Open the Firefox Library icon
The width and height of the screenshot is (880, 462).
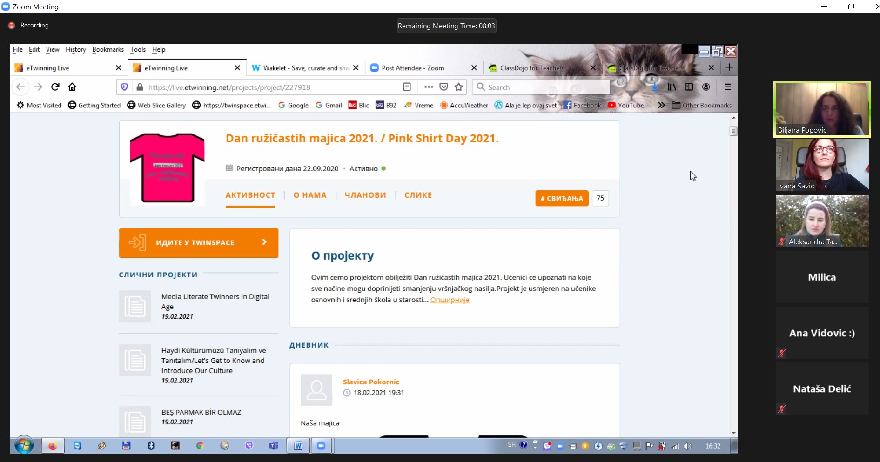pos(672,87)
